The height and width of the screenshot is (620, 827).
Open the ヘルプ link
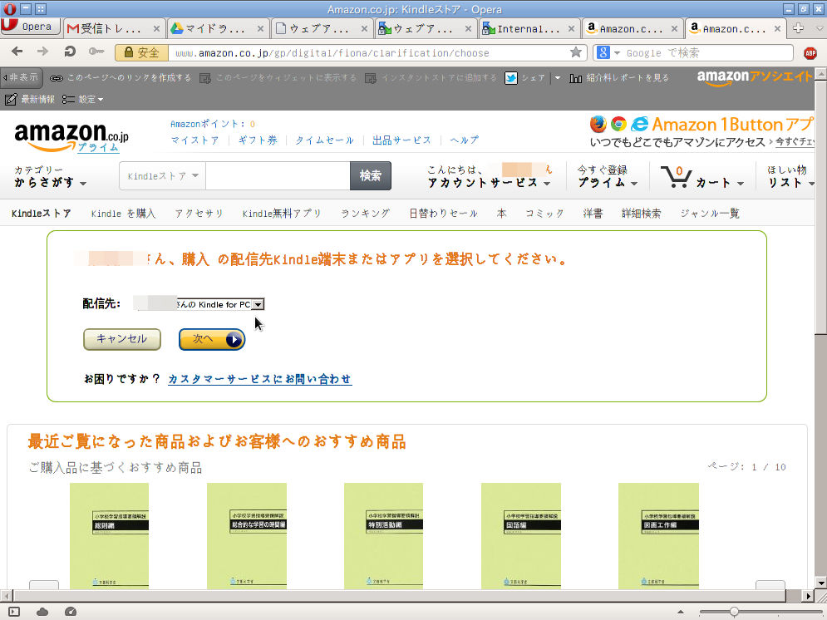click(464, 140)
